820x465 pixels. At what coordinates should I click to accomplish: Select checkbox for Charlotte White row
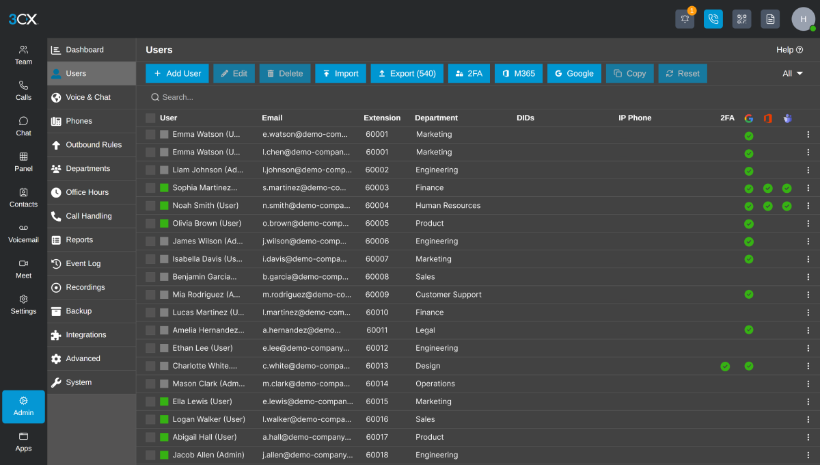[150, 367]
